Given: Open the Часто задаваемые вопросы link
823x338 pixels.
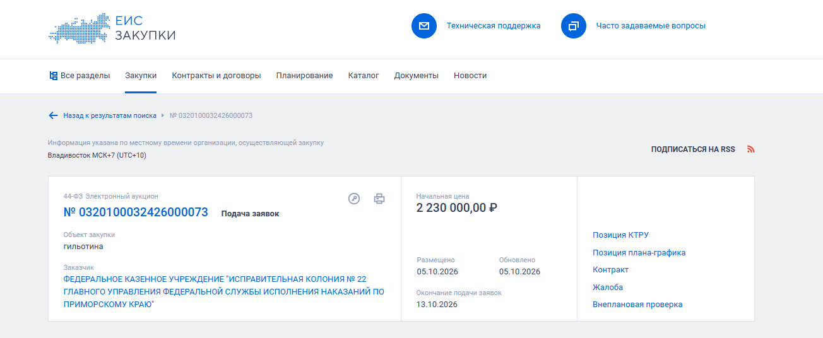Looking at the screenshot, I should coord(651,26).
